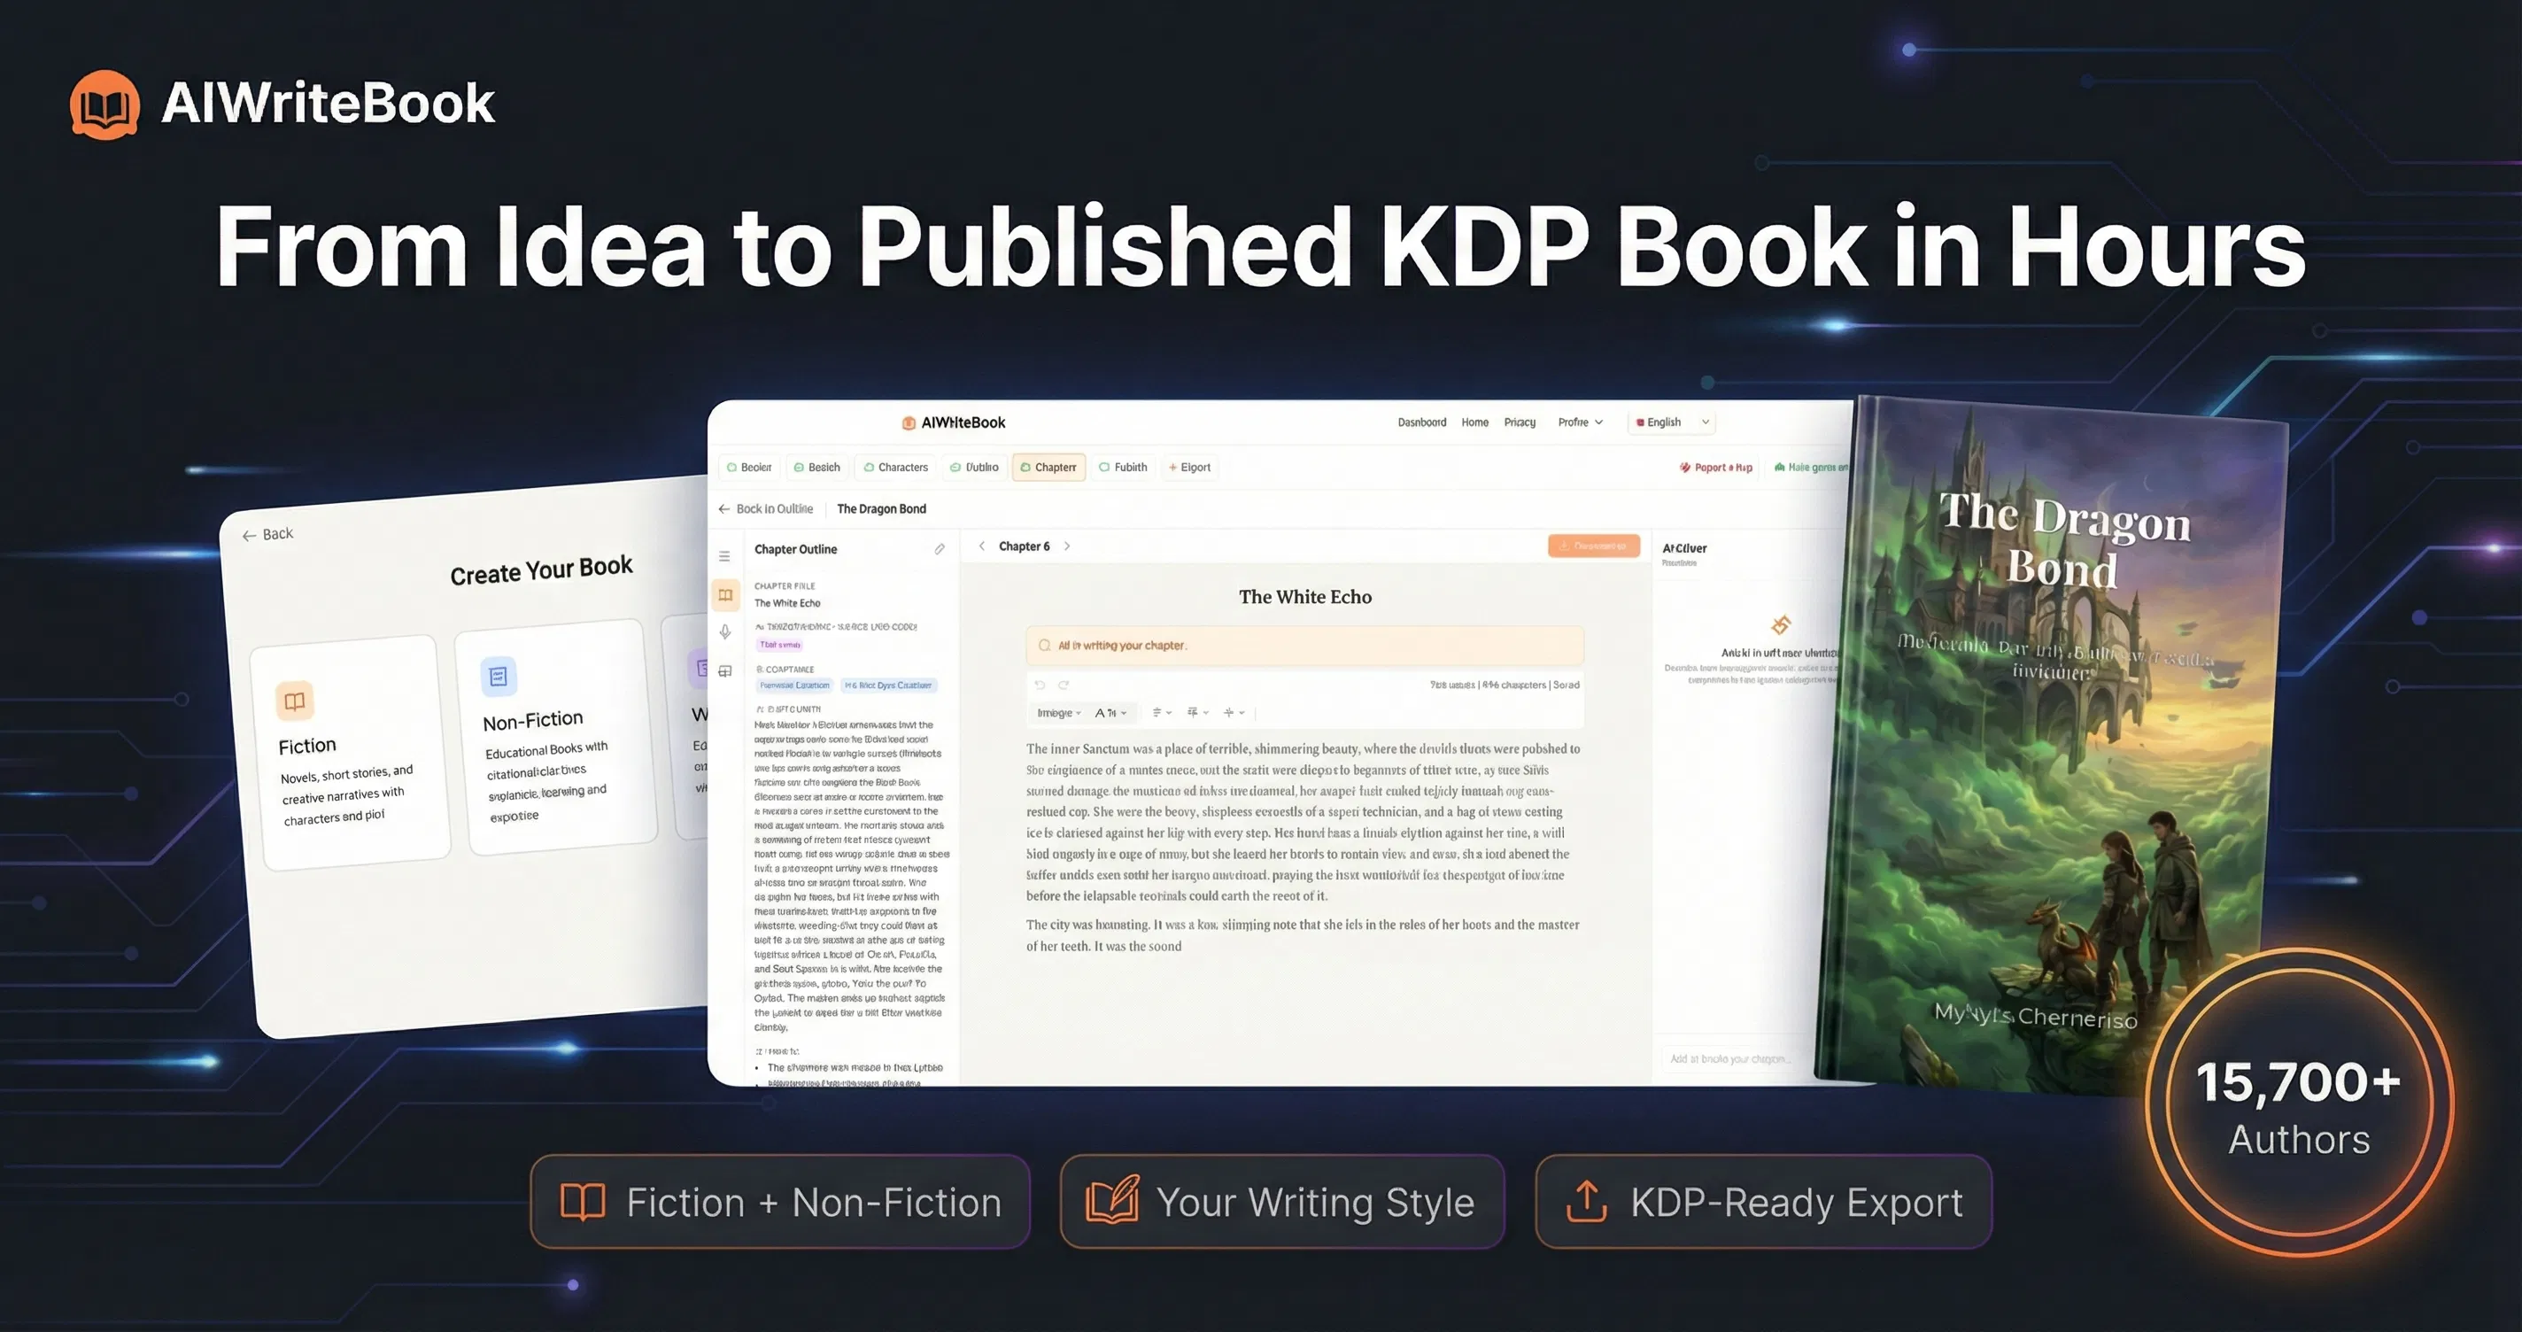2522x1332 pixels.
Task: Open the Image dropdown in the editor toolbar
Action: tap(1058, 713)
